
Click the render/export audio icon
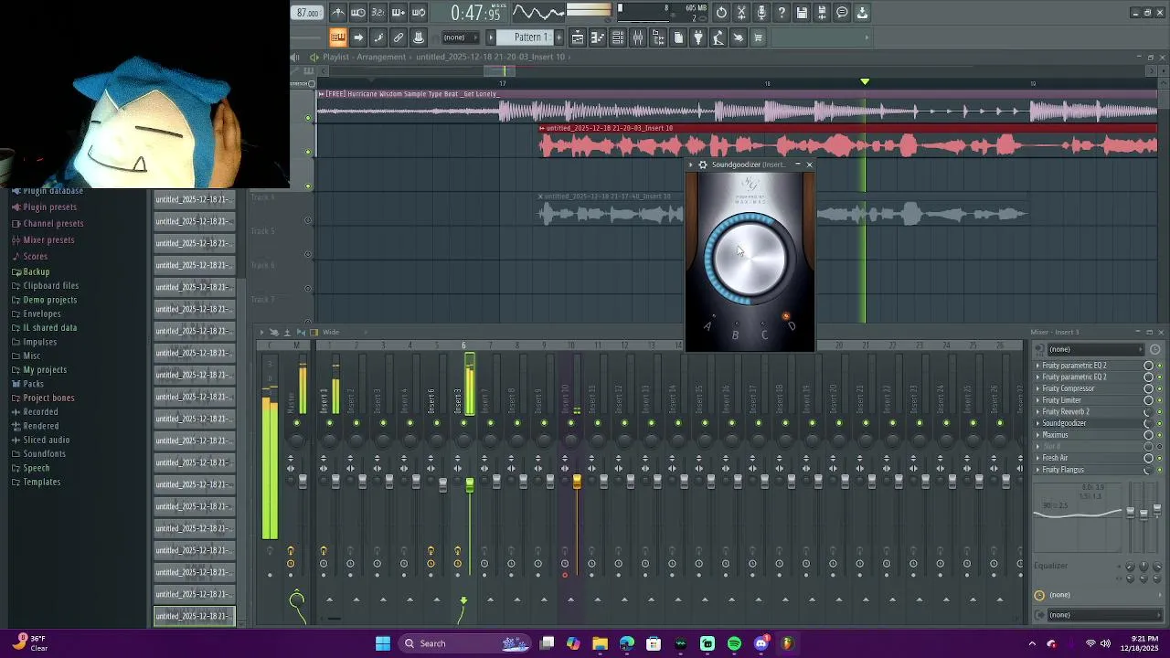[823, 13]
